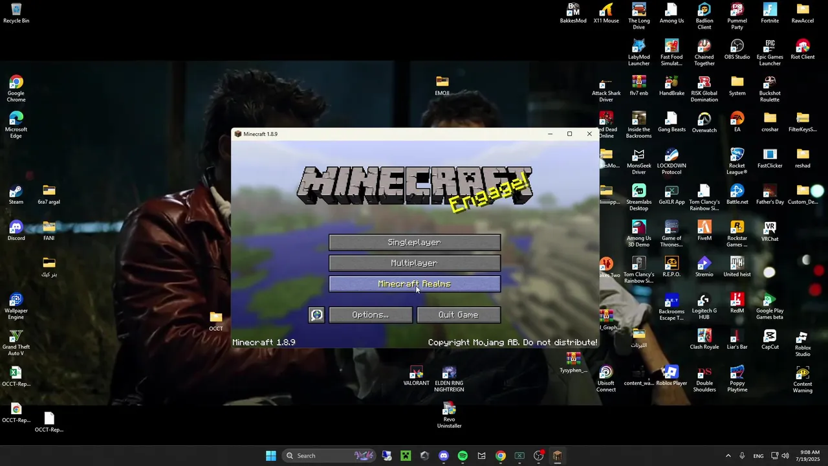Select the Logitech G HUB icon
This screenshot has width=828, height=466.
[704, 307]
